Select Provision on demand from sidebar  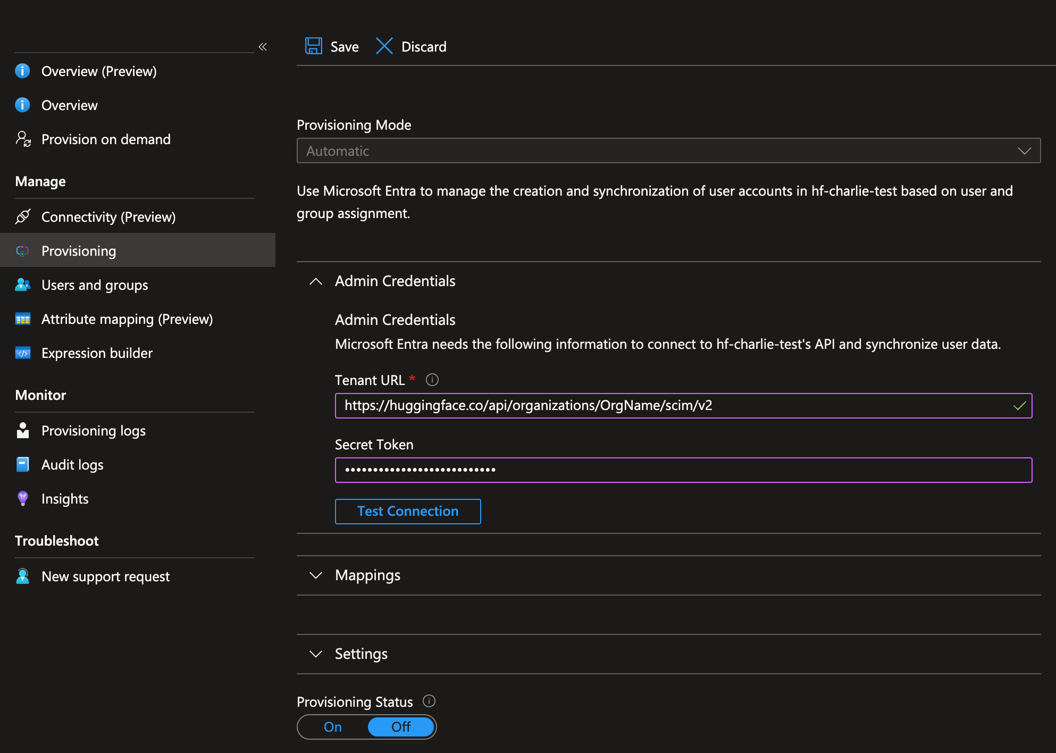(x=105, y=139)
